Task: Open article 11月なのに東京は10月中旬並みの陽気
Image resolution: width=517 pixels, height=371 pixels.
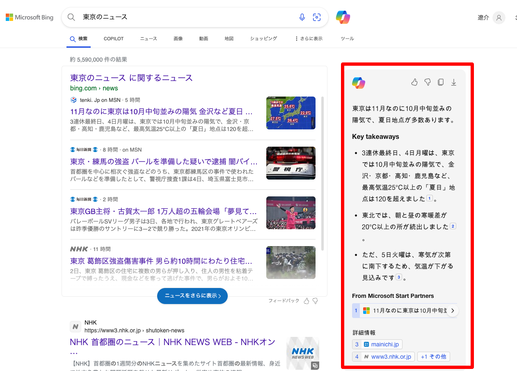Action: (162, 111)
